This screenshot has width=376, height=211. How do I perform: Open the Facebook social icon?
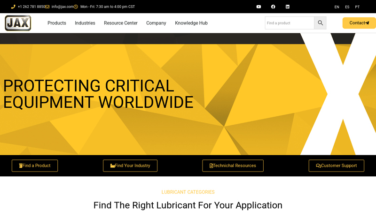pos(273,7)
